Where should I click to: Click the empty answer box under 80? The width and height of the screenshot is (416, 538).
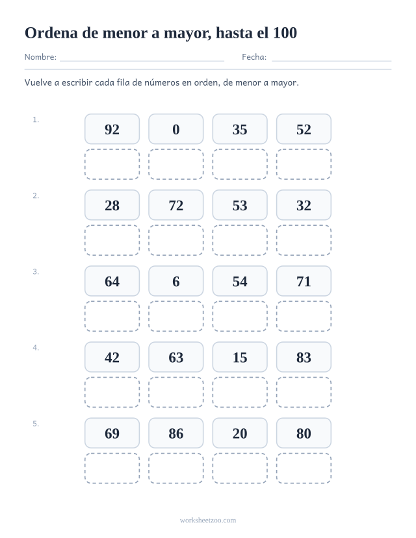(304, 468)
